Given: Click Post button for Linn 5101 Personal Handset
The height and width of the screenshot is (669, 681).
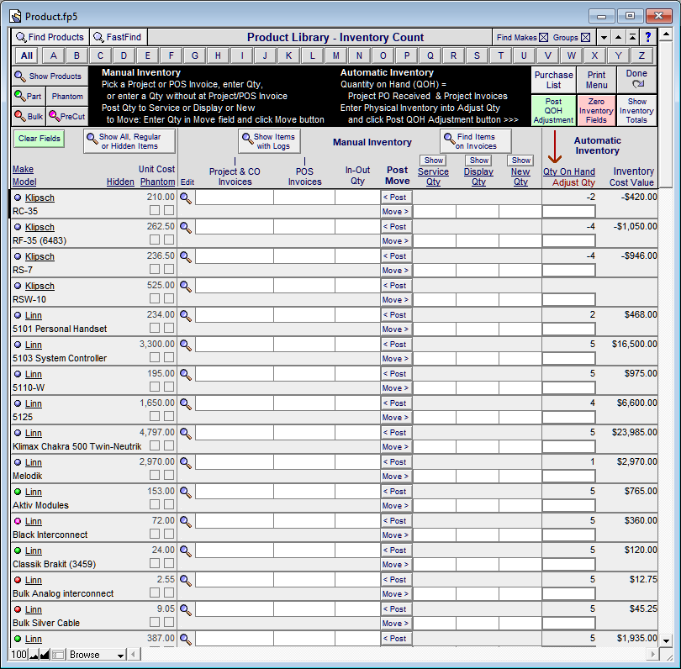Looking at the screenshot, I should (396, 314).
